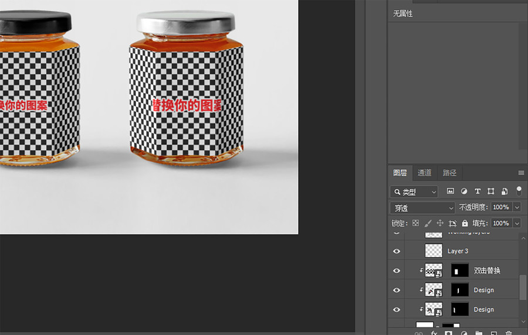This screenshot has width=528, height=335.
Task: Click the silver-lid jar in canvas
Action: tap(186, 89)
